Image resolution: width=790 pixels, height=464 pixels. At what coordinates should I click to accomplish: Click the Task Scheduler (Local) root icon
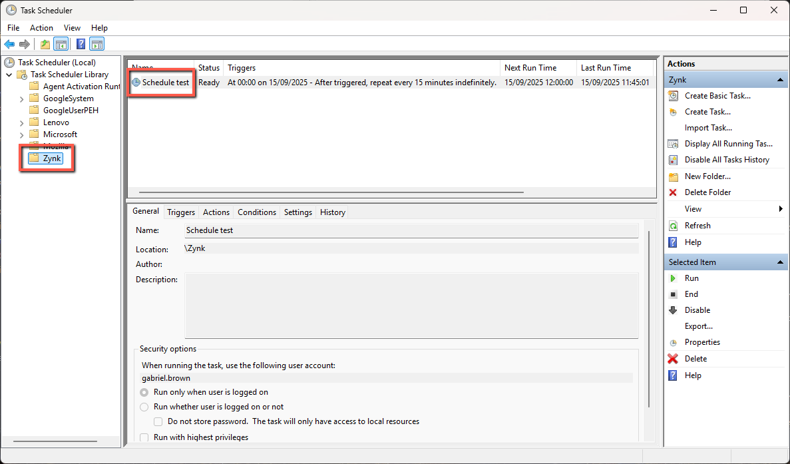click(x=9, y=63)
